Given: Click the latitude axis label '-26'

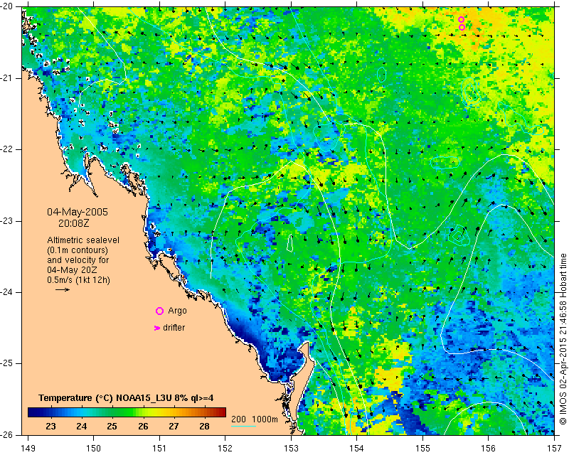Looking at the screenshot, I should [7, 434].
